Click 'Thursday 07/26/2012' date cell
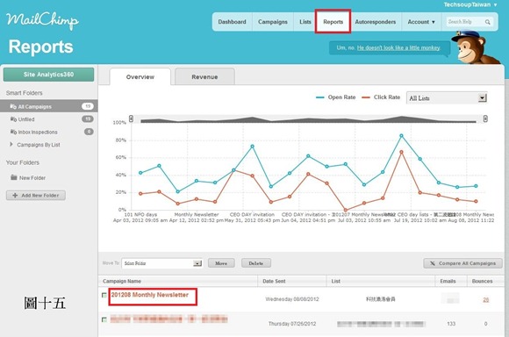This screenshot has width=509, height=337. (x=292, y=324)
